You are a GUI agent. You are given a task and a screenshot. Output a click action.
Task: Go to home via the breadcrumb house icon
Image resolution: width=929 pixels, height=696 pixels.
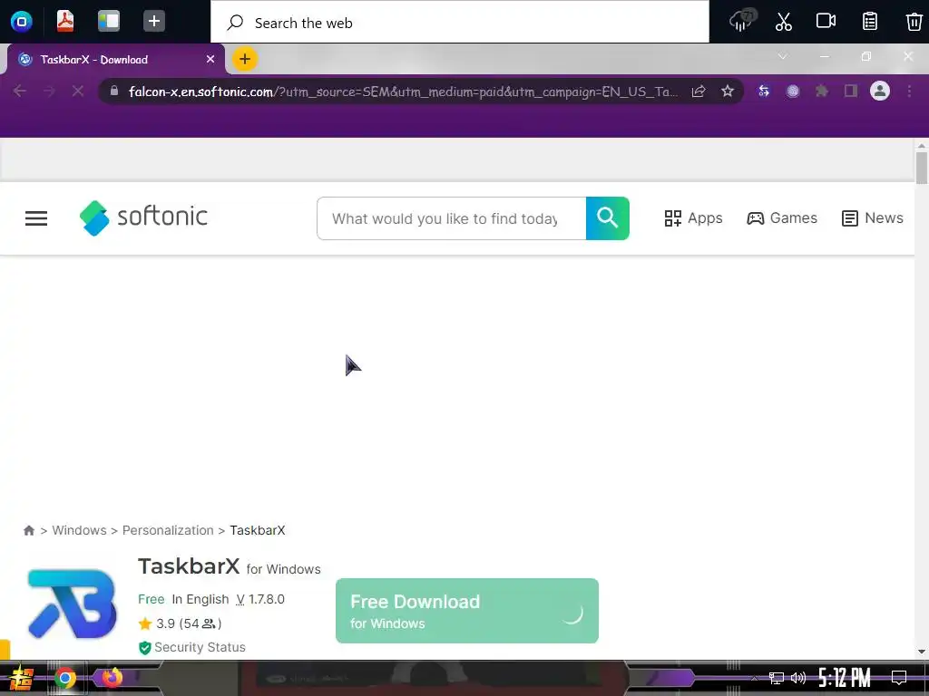[28, 530]
